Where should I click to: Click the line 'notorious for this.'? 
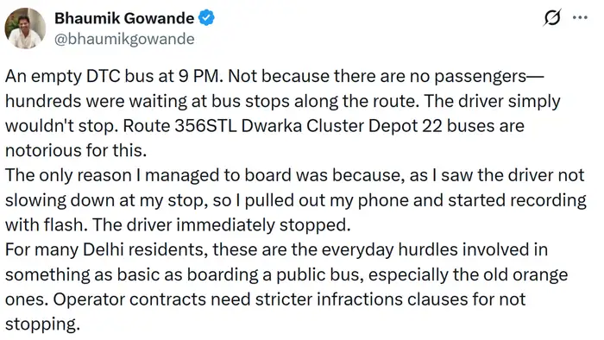76,150
